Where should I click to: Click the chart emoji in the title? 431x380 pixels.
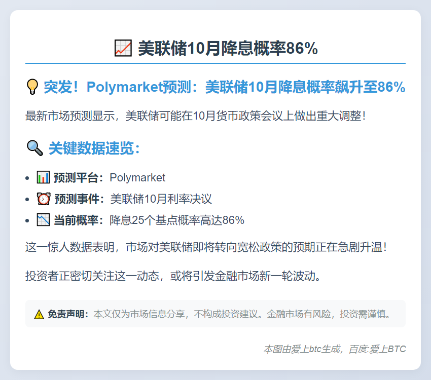[x=123, y=49]
